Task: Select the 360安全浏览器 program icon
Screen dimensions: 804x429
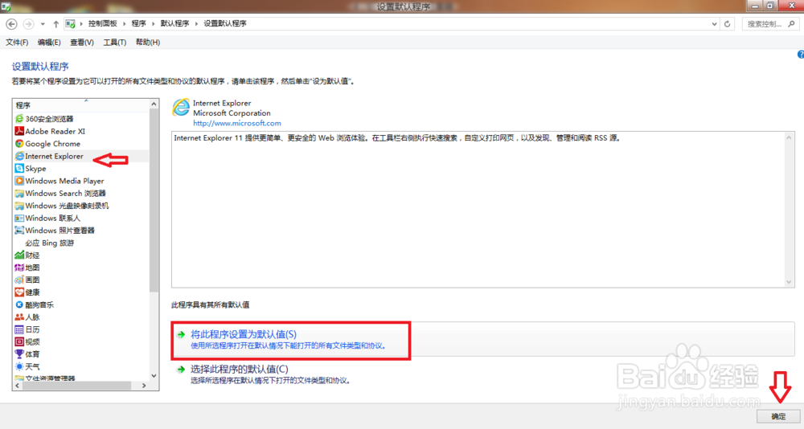Action: 19,119
